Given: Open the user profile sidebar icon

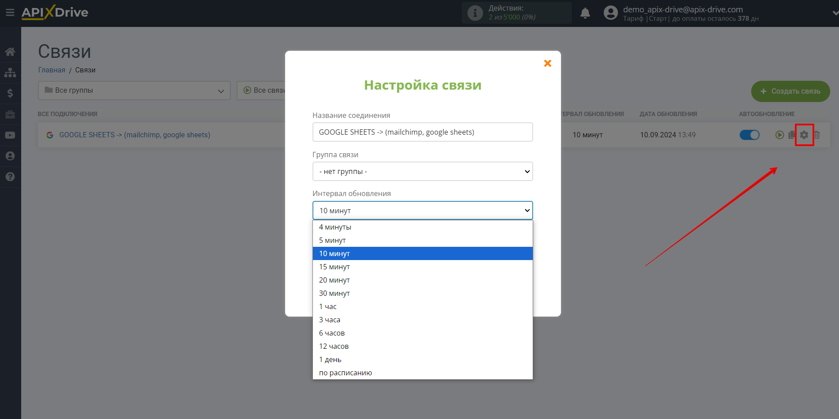Looking at the screenshot, I should click(x=10, y=156).
